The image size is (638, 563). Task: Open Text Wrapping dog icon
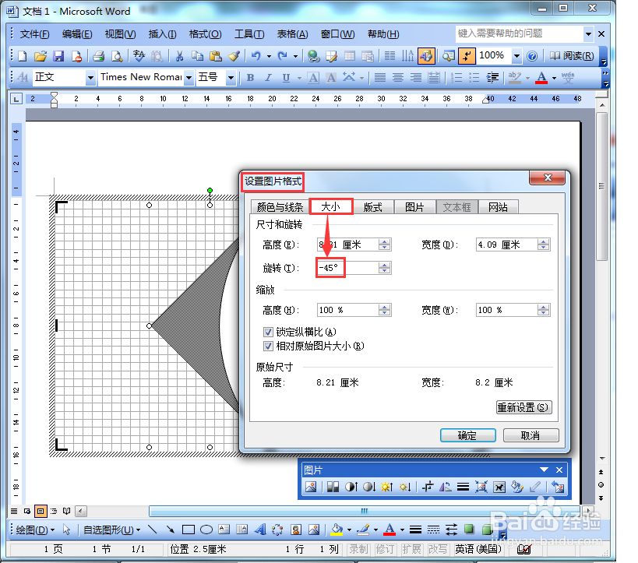coord(499,487)
